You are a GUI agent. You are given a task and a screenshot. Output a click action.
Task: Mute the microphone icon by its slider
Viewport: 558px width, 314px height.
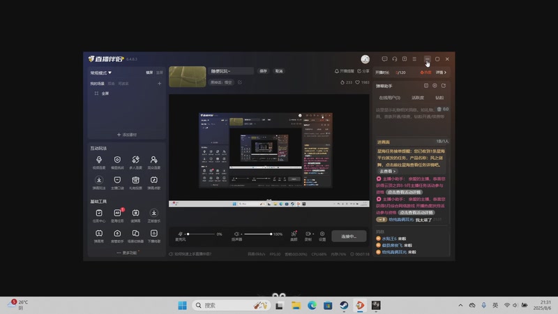[180, 234]
